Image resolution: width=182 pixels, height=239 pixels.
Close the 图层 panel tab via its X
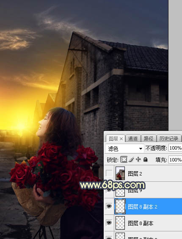coord(121,139)
